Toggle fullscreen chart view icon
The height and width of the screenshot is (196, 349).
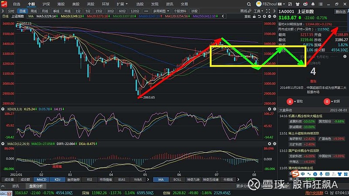click(x=268, y=11)
